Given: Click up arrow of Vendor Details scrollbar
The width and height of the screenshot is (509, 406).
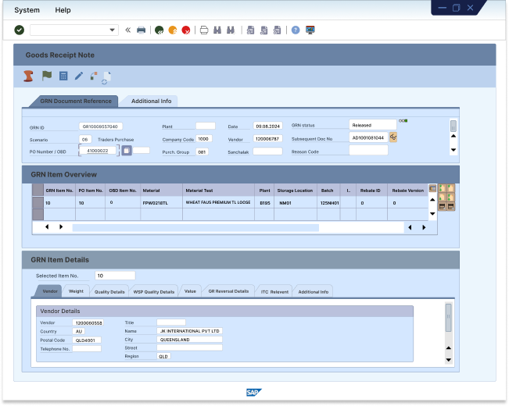Looking at the screenshot, I should (x=449, y=348).
